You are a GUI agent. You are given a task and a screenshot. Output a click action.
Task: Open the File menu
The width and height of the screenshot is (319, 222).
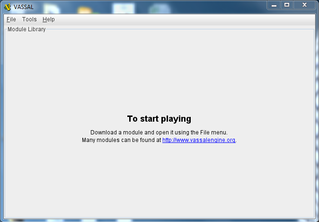[11, 19]
